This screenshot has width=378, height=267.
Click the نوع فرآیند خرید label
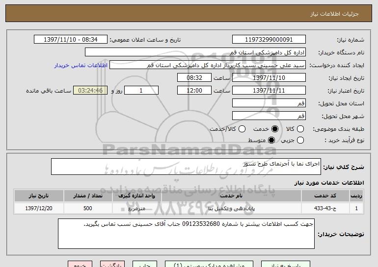point(345,140)
